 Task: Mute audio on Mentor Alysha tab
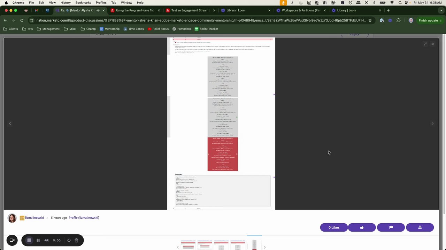point(98,10)
